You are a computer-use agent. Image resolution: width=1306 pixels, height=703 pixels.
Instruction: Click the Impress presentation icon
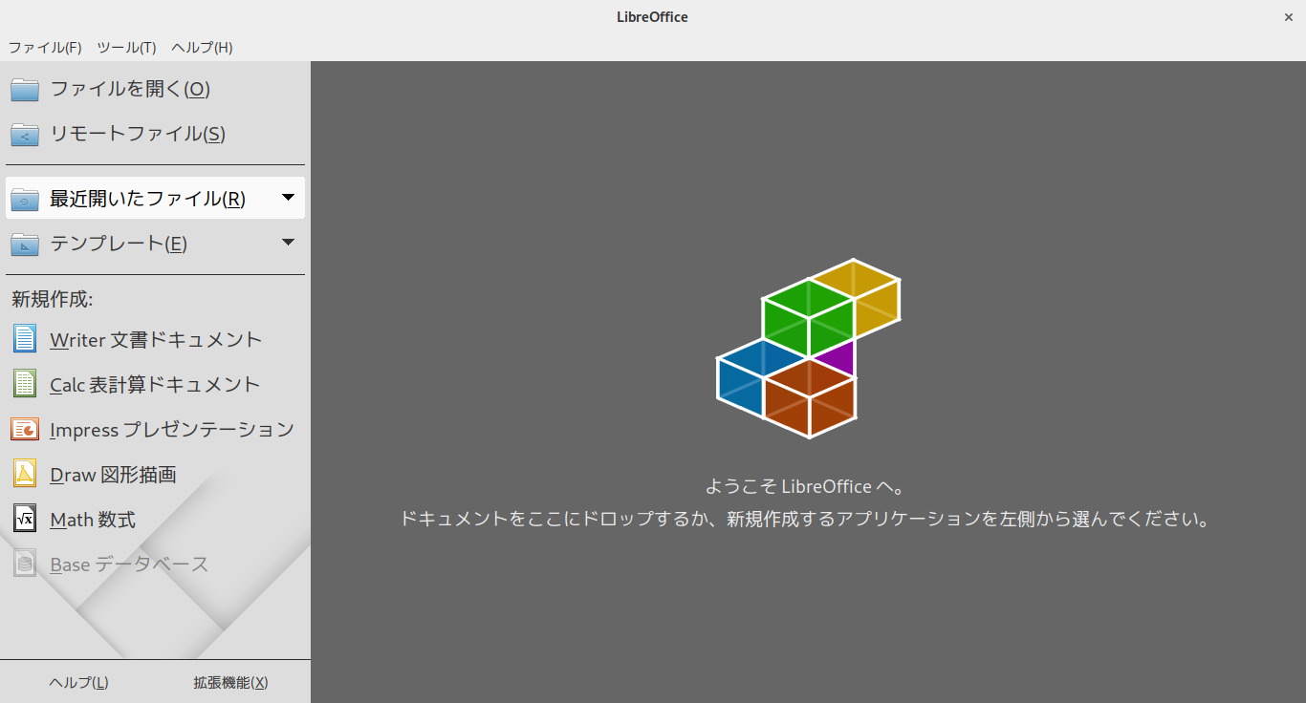pyautogui.click(x=25, y=429)
